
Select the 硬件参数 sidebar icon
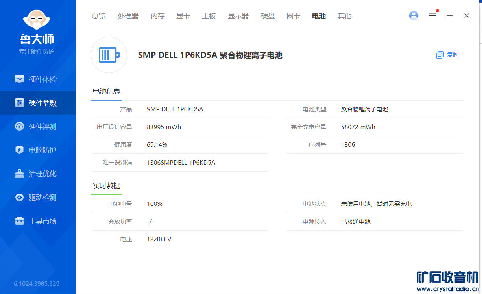(19, 103)
